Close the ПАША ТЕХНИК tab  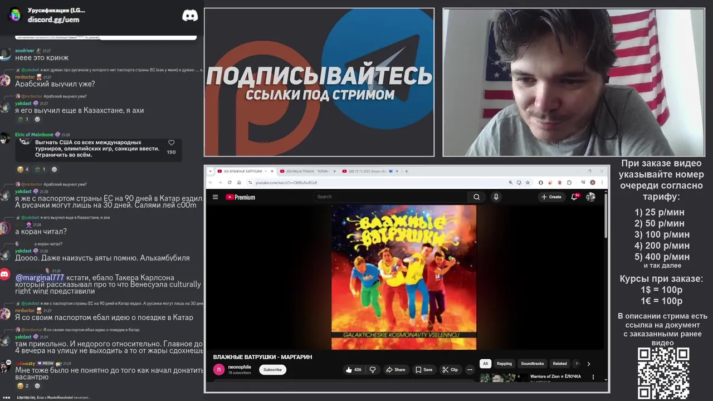335,172
